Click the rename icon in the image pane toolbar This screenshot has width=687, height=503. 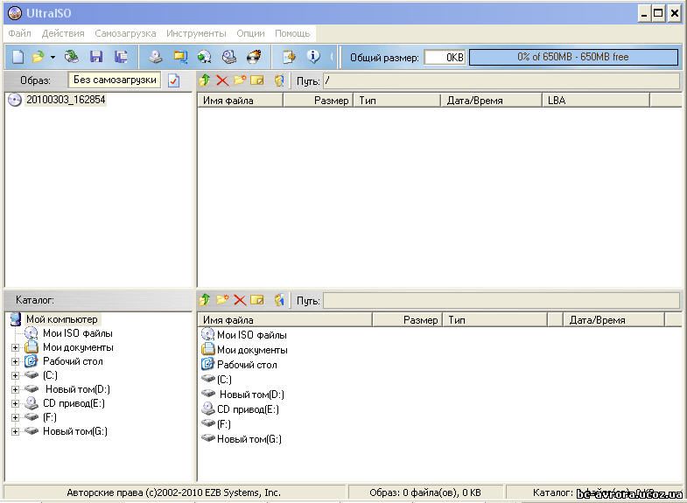[257, 80]
